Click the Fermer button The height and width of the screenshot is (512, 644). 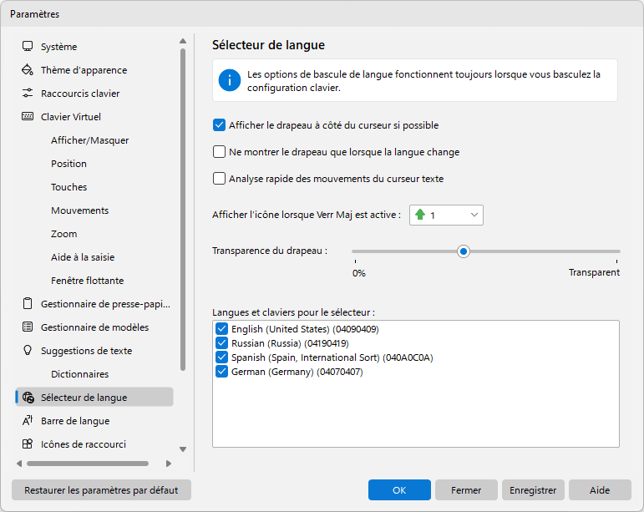point(466,489)
